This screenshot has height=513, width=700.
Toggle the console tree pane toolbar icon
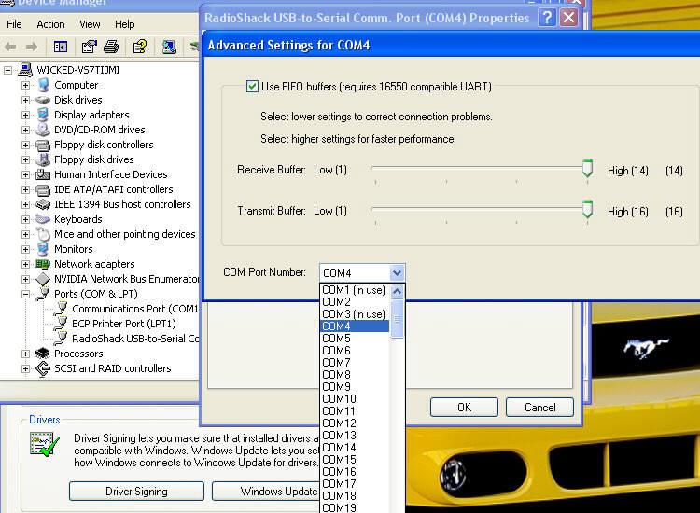(x=61, y=47)
